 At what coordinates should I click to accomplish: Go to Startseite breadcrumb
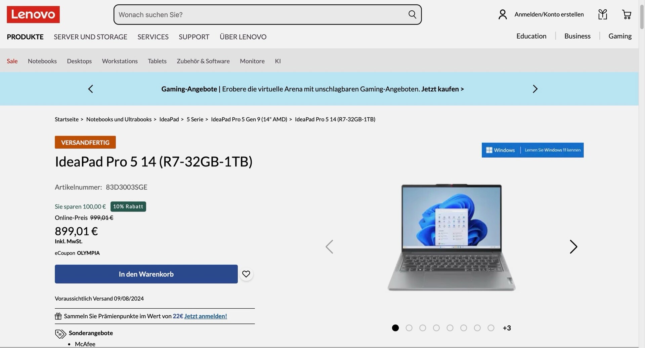67,119
